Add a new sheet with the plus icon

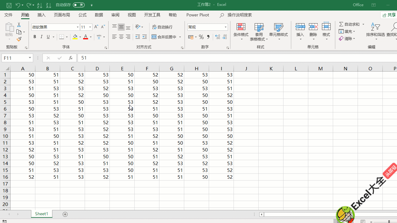point(65,214)
